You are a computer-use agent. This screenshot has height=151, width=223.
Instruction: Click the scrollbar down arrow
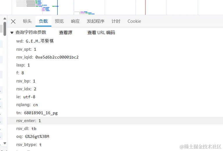[5, 143]
